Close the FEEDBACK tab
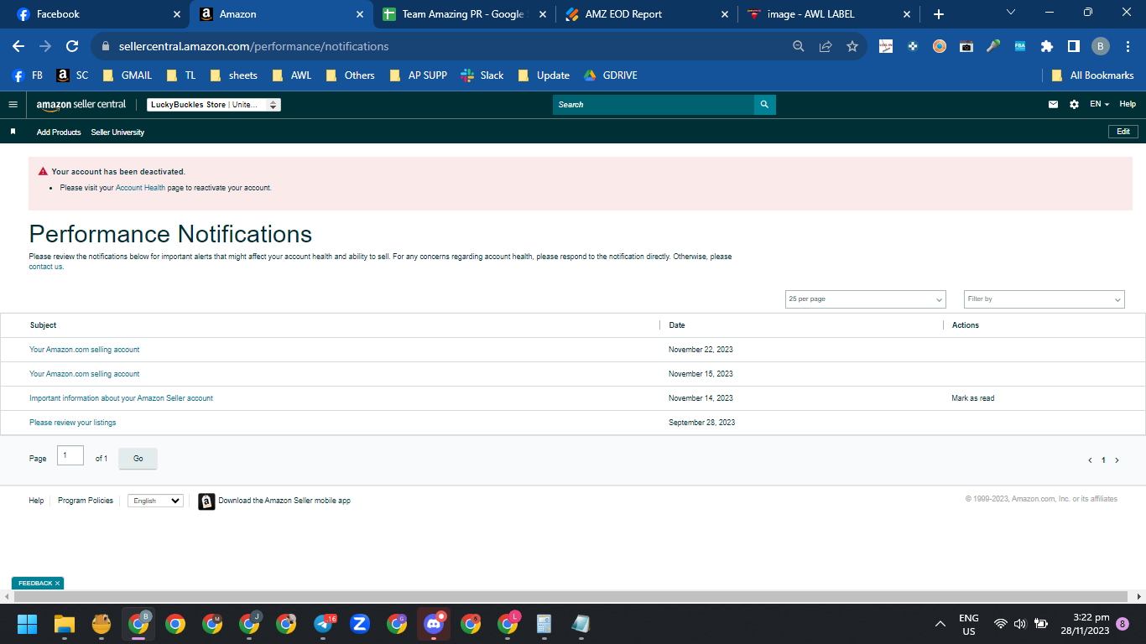Viewport: 1146px width, 644px height. coord(58,583)
